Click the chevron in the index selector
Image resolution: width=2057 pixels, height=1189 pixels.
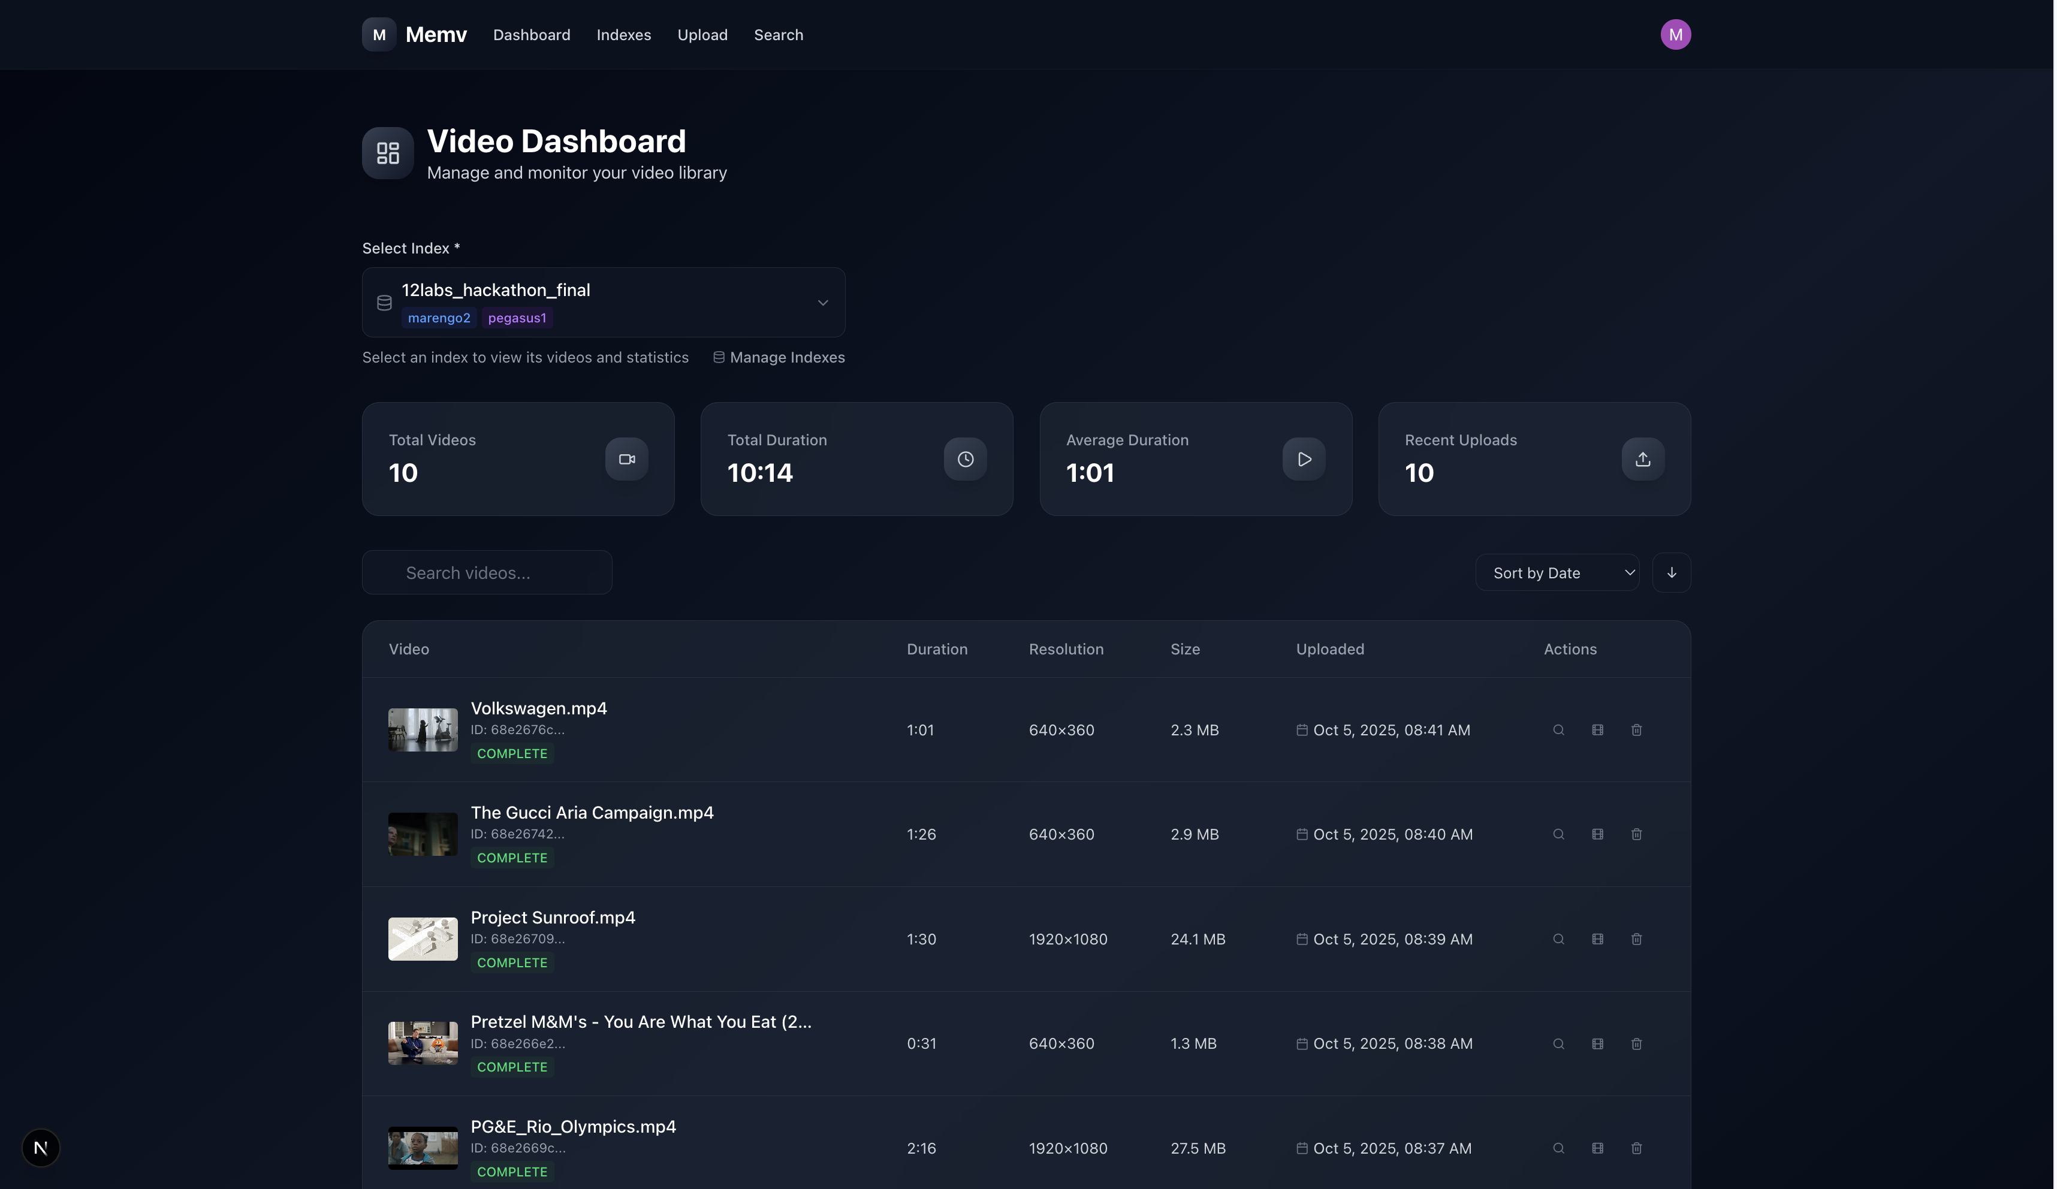822,303
